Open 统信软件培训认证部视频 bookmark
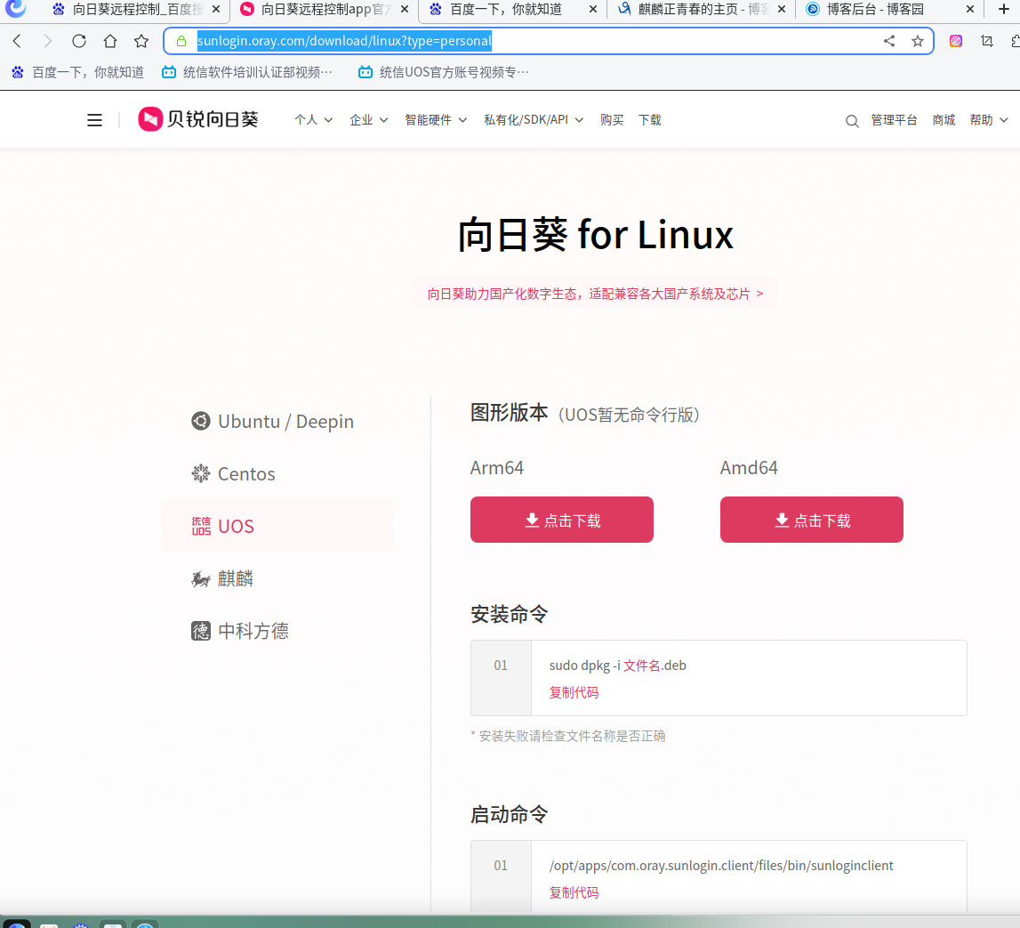1020x928 pixels. (247, 72)
